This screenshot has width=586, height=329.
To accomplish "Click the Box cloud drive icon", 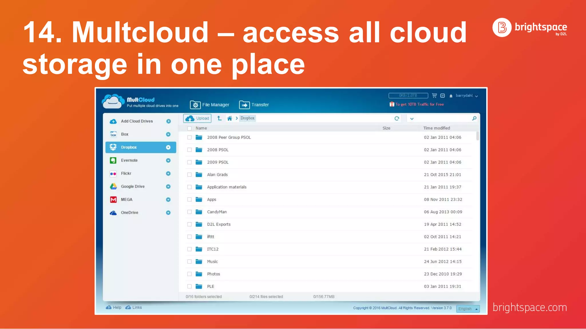I will point(113,134).
